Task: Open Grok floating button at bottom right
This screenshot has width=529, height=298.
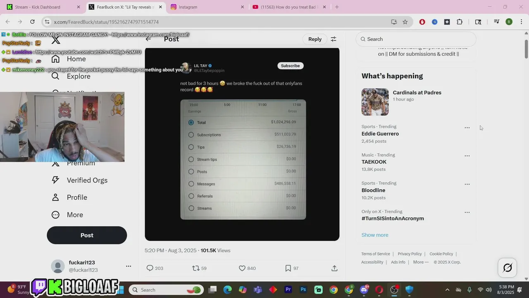Action: coord(508,268)
